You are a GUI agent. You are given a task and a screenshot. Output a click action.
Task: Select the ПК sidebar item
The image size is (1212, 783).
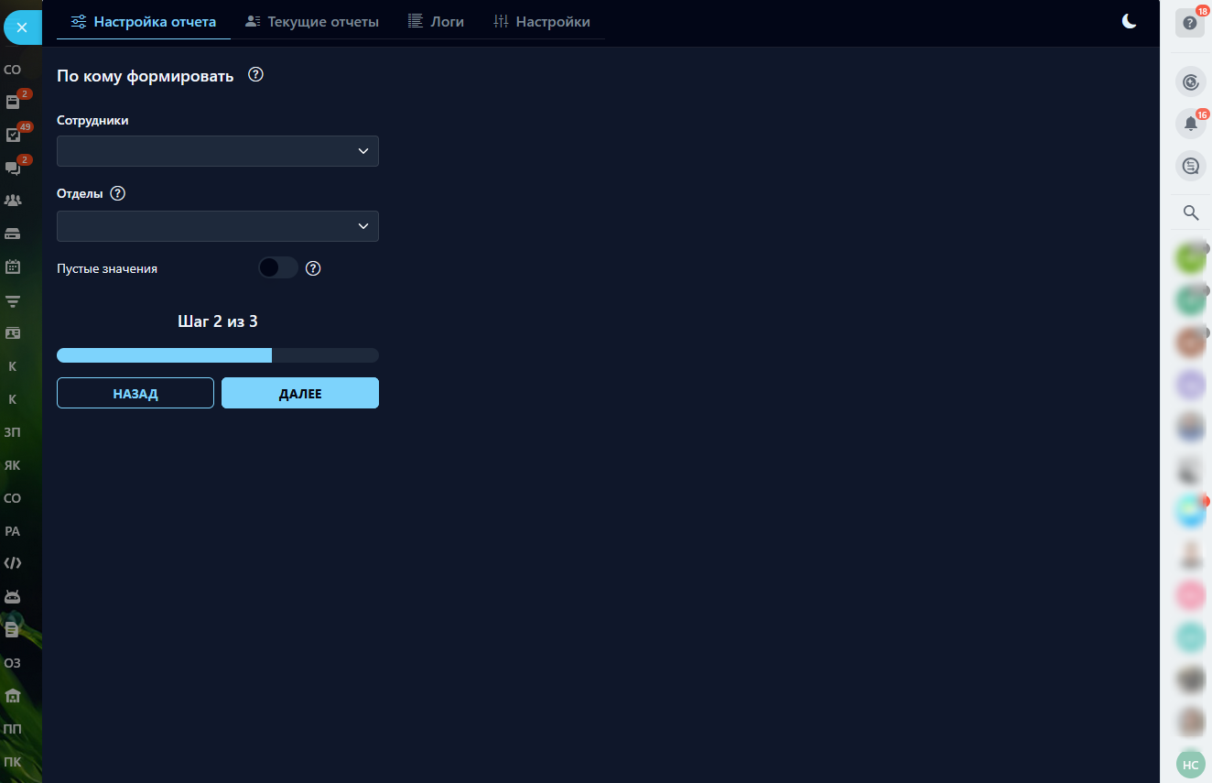click(x=12, y=762)
